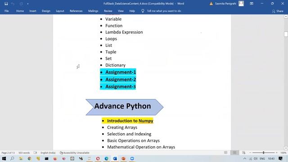The width and height of the screenshot is (288, 162).
Task: Click the Redo/Repeat icon
Action: pos(21,4)
